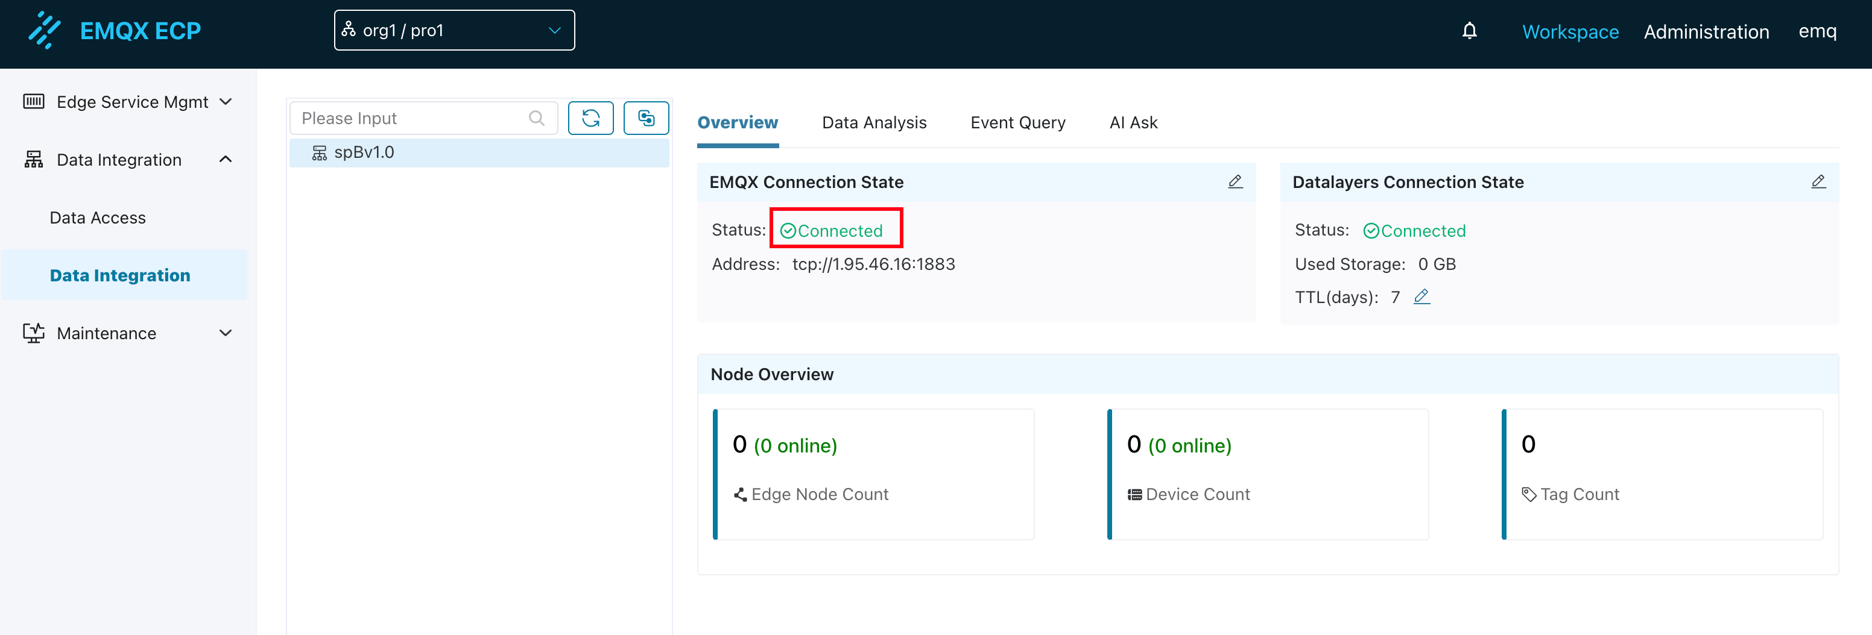Viewport: 1872px width, 635px height.
Task: Edit Datalayers Connection State with pencil icon
Action: 1818,181
